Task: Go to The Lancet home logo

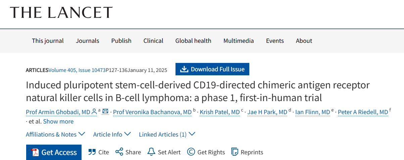Action: point(61,12)
